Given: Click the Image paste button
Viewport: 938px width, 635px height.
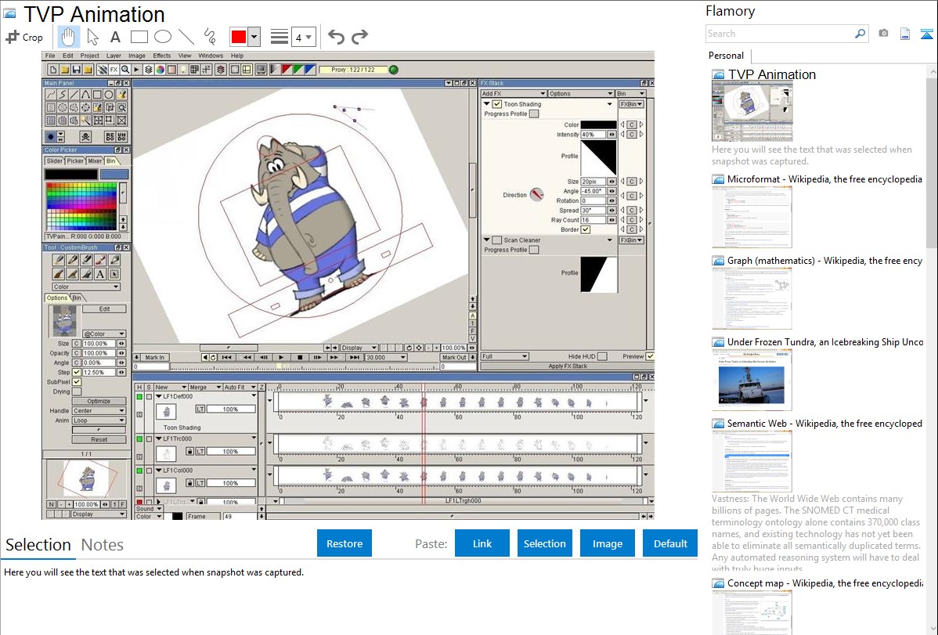Looking at the screenshot, I should click(x=608, y=543).
